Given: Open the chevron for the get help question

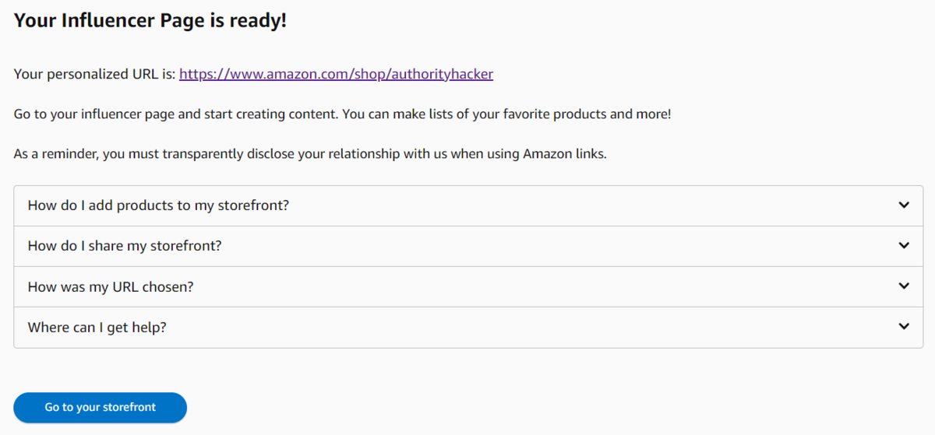Looking at the screenshot, I should [x=904, y=327].
